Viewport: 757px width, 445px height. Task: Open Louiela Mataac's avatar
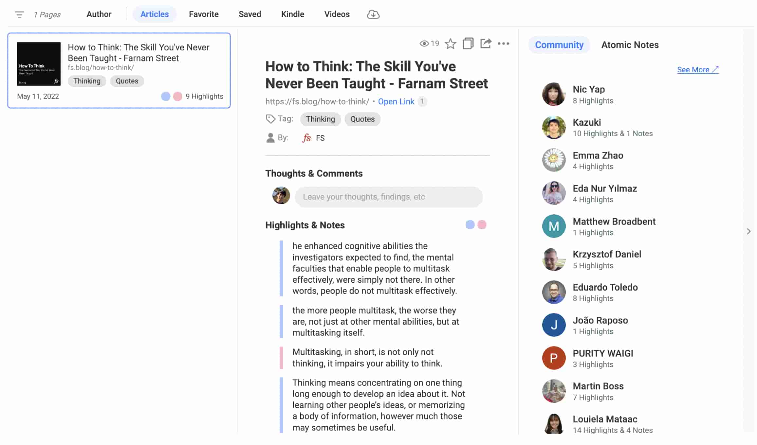(554, 424)
